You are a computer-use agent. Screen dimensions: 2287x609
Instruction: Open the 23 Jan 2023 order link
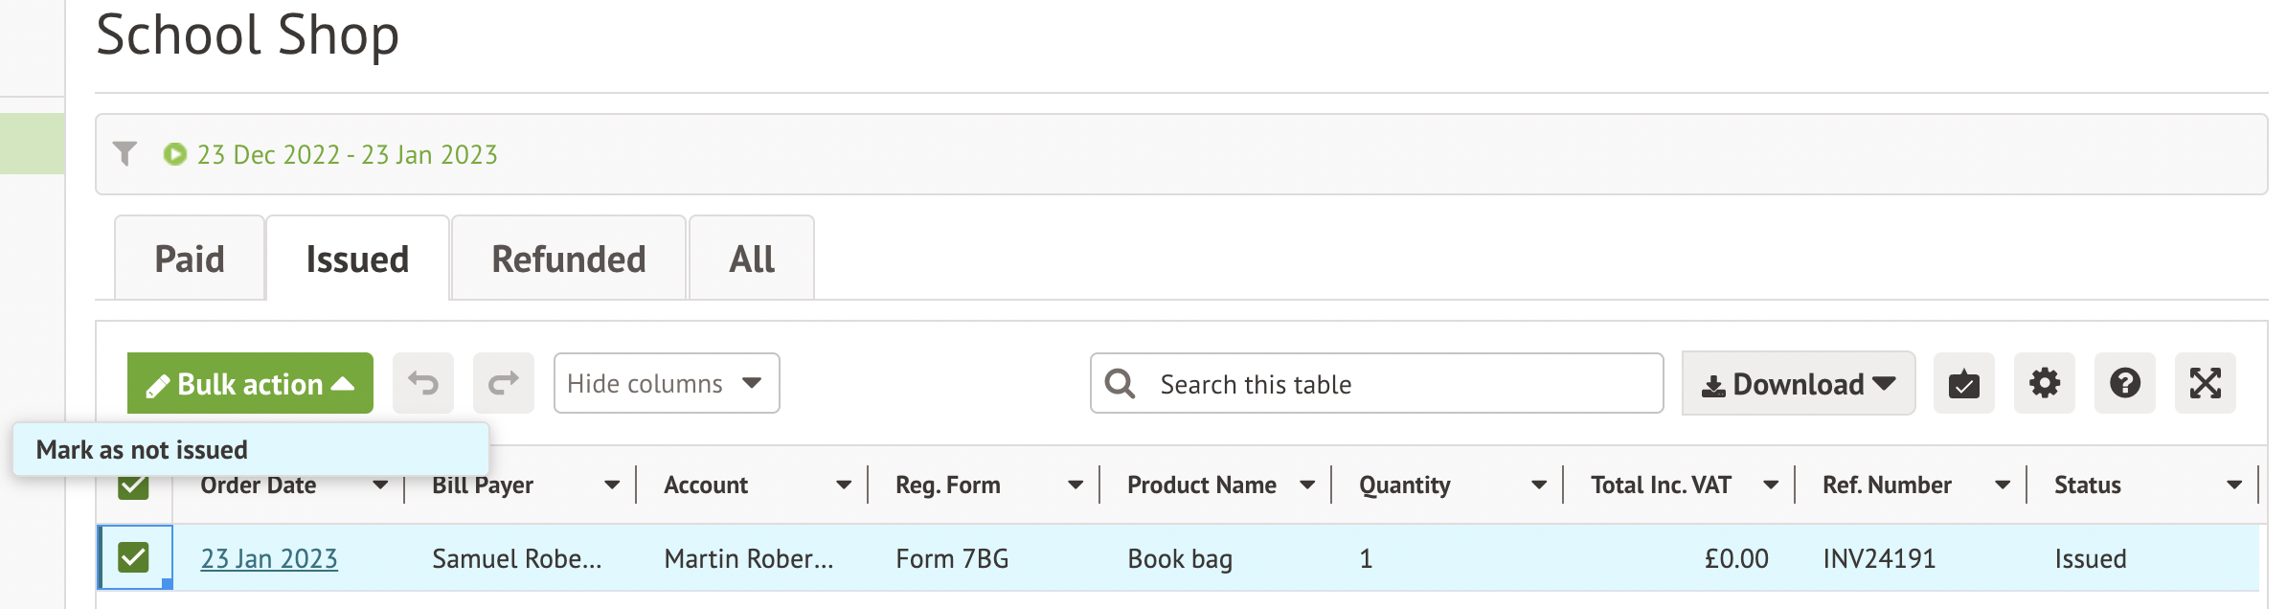(x=269, y=558)
